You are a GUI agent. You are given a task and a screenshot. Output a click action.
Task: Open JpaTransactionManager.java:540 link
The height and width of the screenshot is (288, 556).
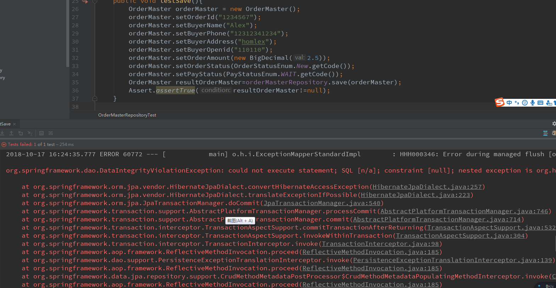[x=322, y=203]
